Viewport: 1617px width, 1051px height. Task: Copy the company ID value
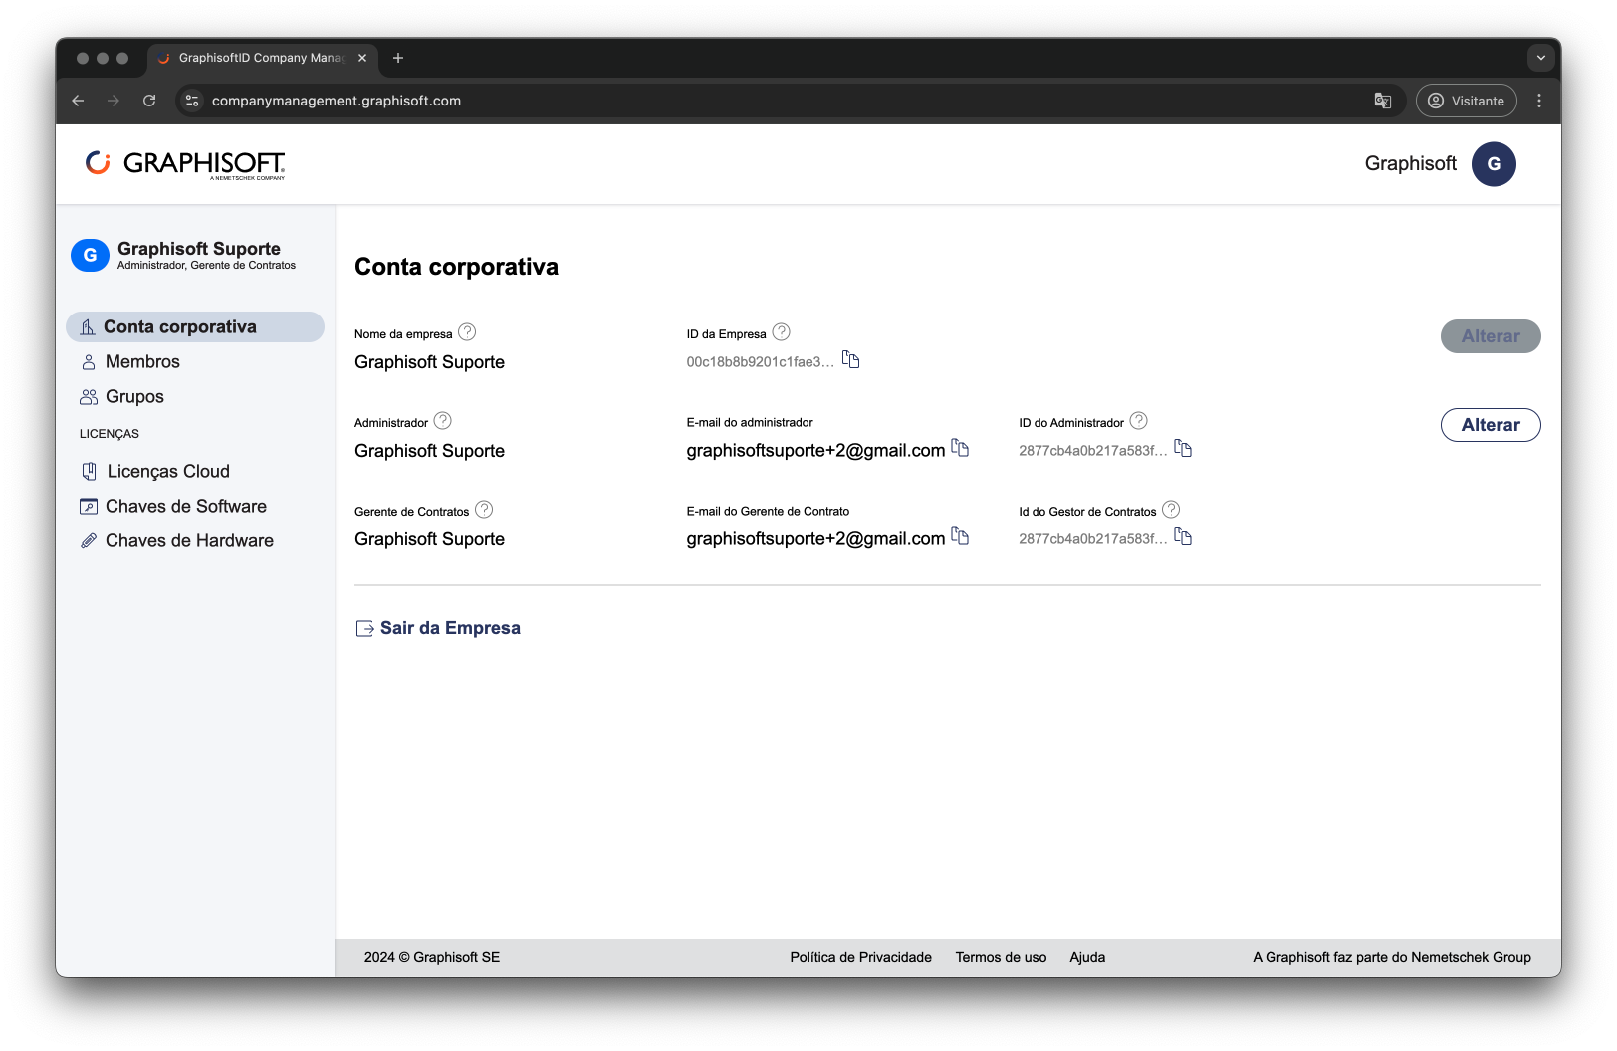(x=850, y=359)
